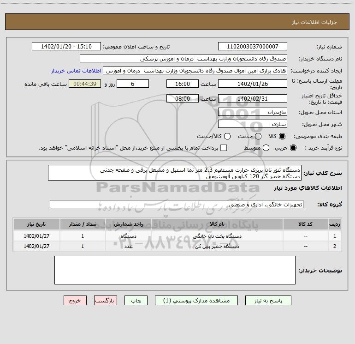The height and width of the screenshot is (344, 355).
Task: Select the متوسط purchase type radio
Action: [x=266, y=148]
